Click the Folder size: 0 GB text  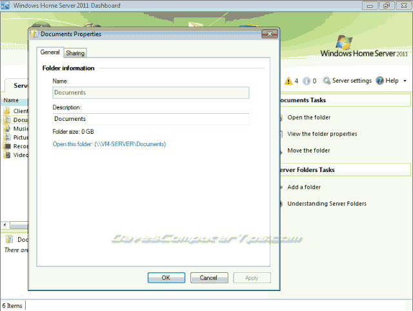click(x=73, y=131)
